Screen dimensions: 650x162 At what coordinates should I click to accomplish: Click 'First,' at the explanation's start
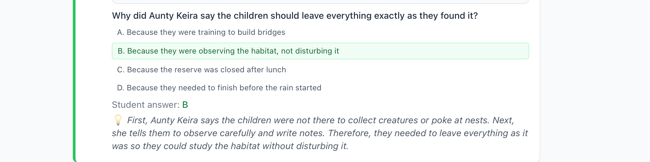(x=137, y=120)
